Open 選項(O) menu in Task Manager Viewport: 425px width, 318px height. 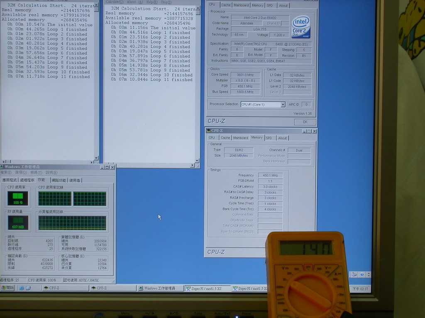(x=21, y=173)
